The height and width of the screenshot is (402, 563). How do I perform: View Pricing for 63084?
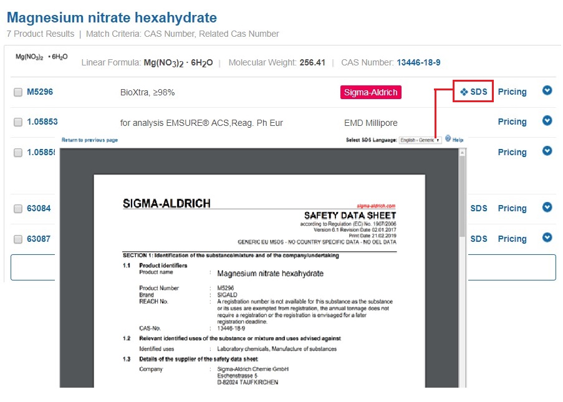click(x=512, y=209)
